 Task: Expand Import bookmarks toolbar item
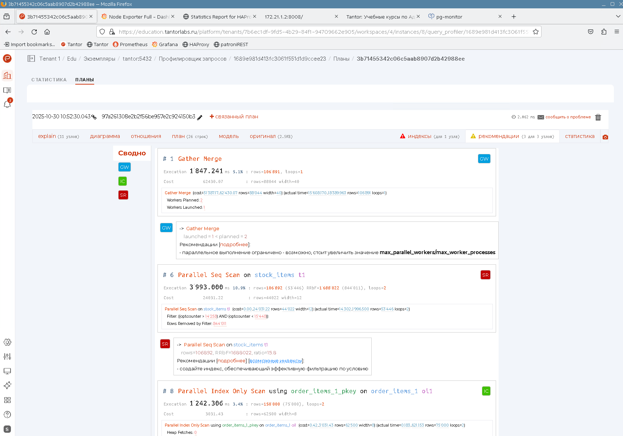[29, 44]
